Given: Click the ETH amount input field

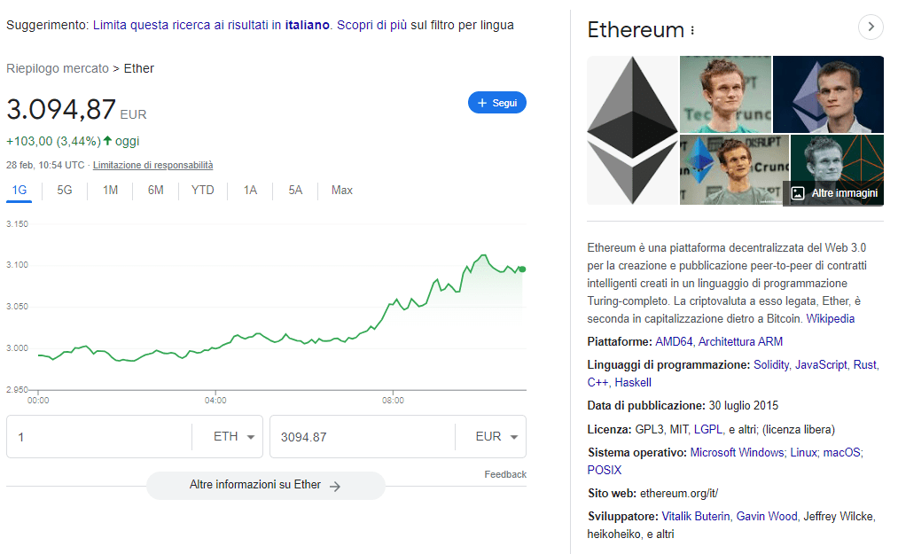Looking at the screenshot, I should [98, 437].
